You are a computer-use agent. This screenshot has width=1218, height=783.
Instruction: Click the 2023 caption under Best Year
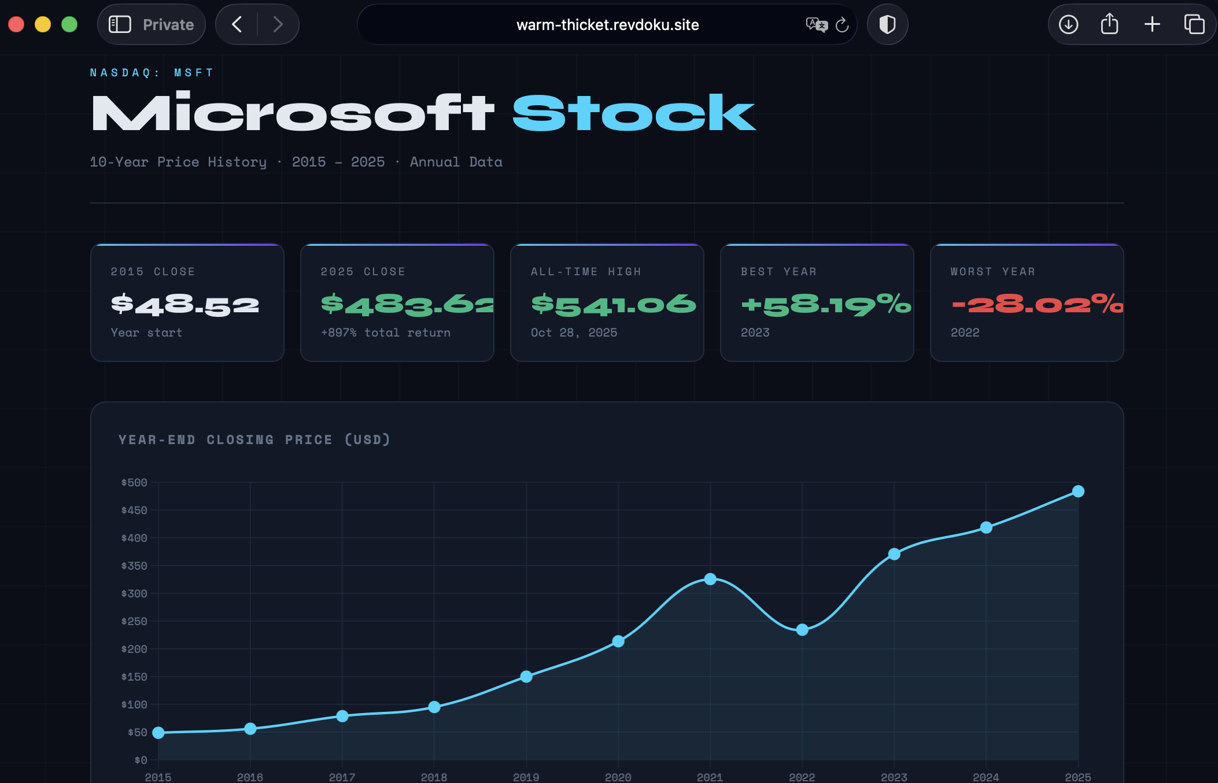[x=755, y=333]
